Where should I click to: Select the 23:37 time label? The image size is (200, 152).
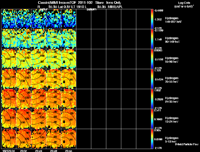pos(23,151)
